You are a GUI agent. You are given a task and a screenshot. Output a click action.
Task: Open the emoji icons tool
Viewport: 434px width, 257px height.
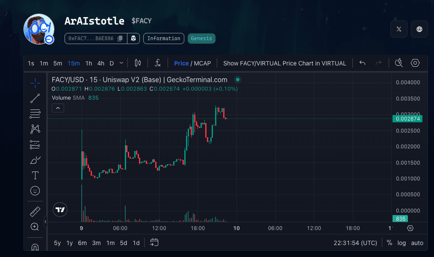(x=35, y=191)
